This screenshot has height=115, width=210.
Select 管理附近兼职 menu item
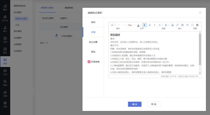pyautogui.click(x=21, y=19)
